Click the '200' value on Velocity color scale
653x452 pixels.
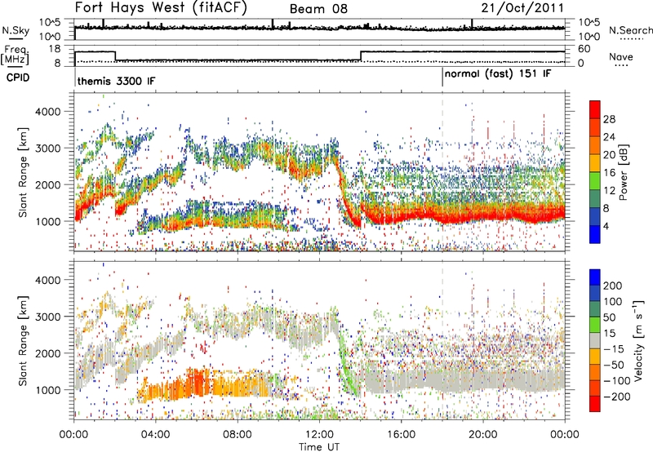613,286
